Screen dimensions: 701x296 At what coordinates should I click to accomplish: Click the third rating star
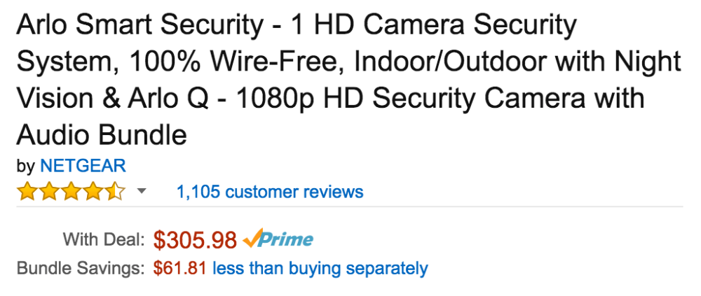point(72,191)
